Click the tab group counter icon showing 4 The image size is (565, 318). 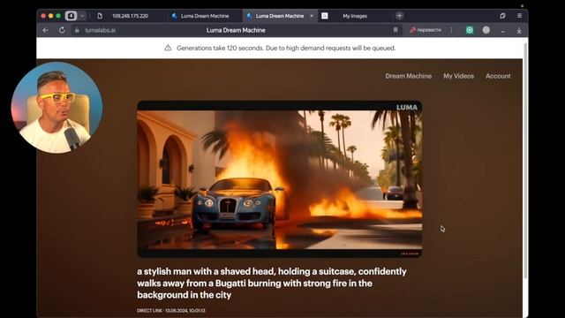click(71, 16)
